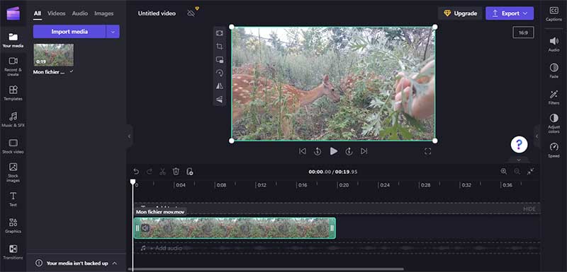
Task: Flip clip vertically
Action: (x=220, y=100)
